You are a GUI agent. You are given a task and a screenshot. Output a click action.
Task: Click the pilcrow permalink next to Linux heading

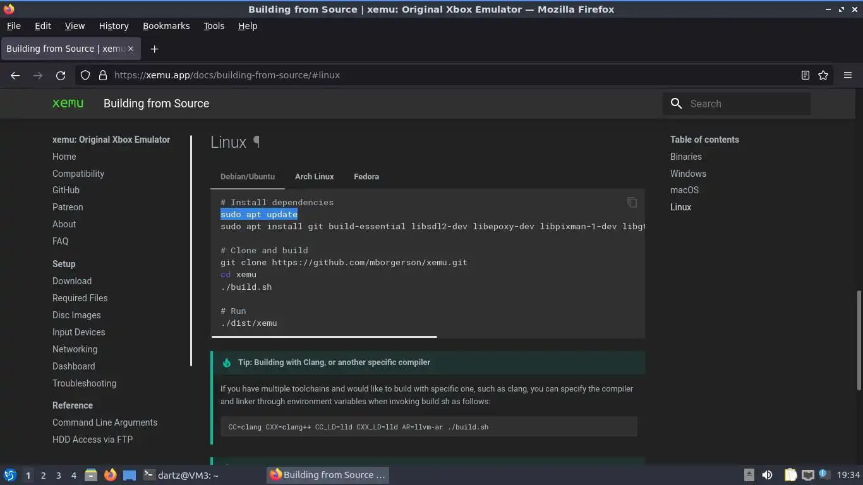point(256,142)
